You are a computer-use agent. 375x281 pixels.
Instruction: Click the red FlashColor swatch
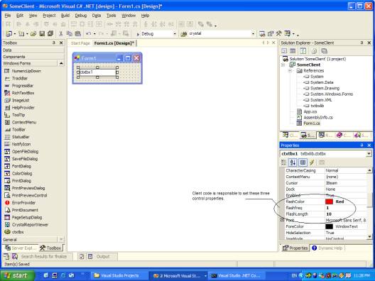click(329, 202)
